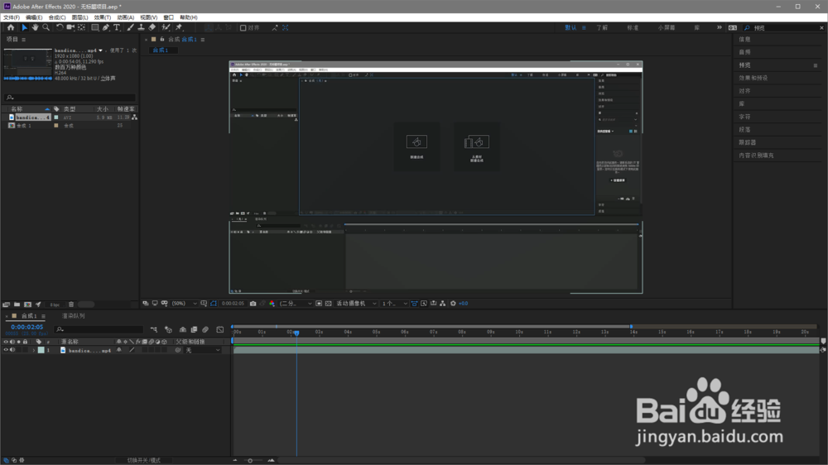The height and width of the screenshot is (465, 828).
Task: Click the comp flowchart icon in viewer bar
Action: pos(442,304)
